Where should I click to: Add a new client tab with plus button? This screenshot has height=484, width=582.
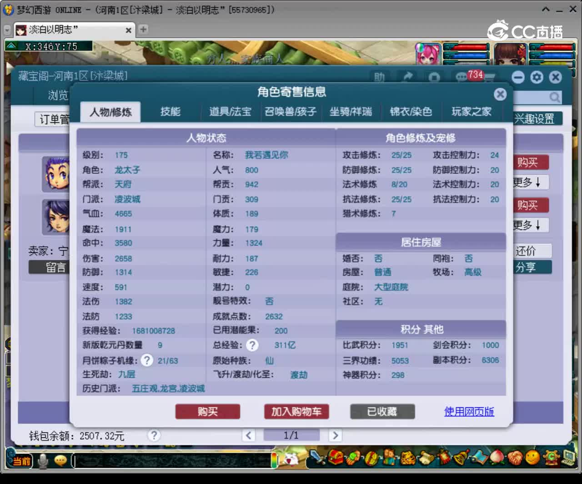(143, 30)
